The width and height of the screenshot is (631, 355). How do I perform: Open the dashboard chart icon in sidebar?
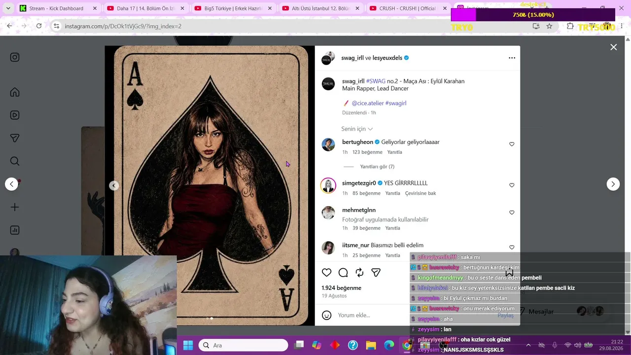pyautogui.click(x=15, y=230)
